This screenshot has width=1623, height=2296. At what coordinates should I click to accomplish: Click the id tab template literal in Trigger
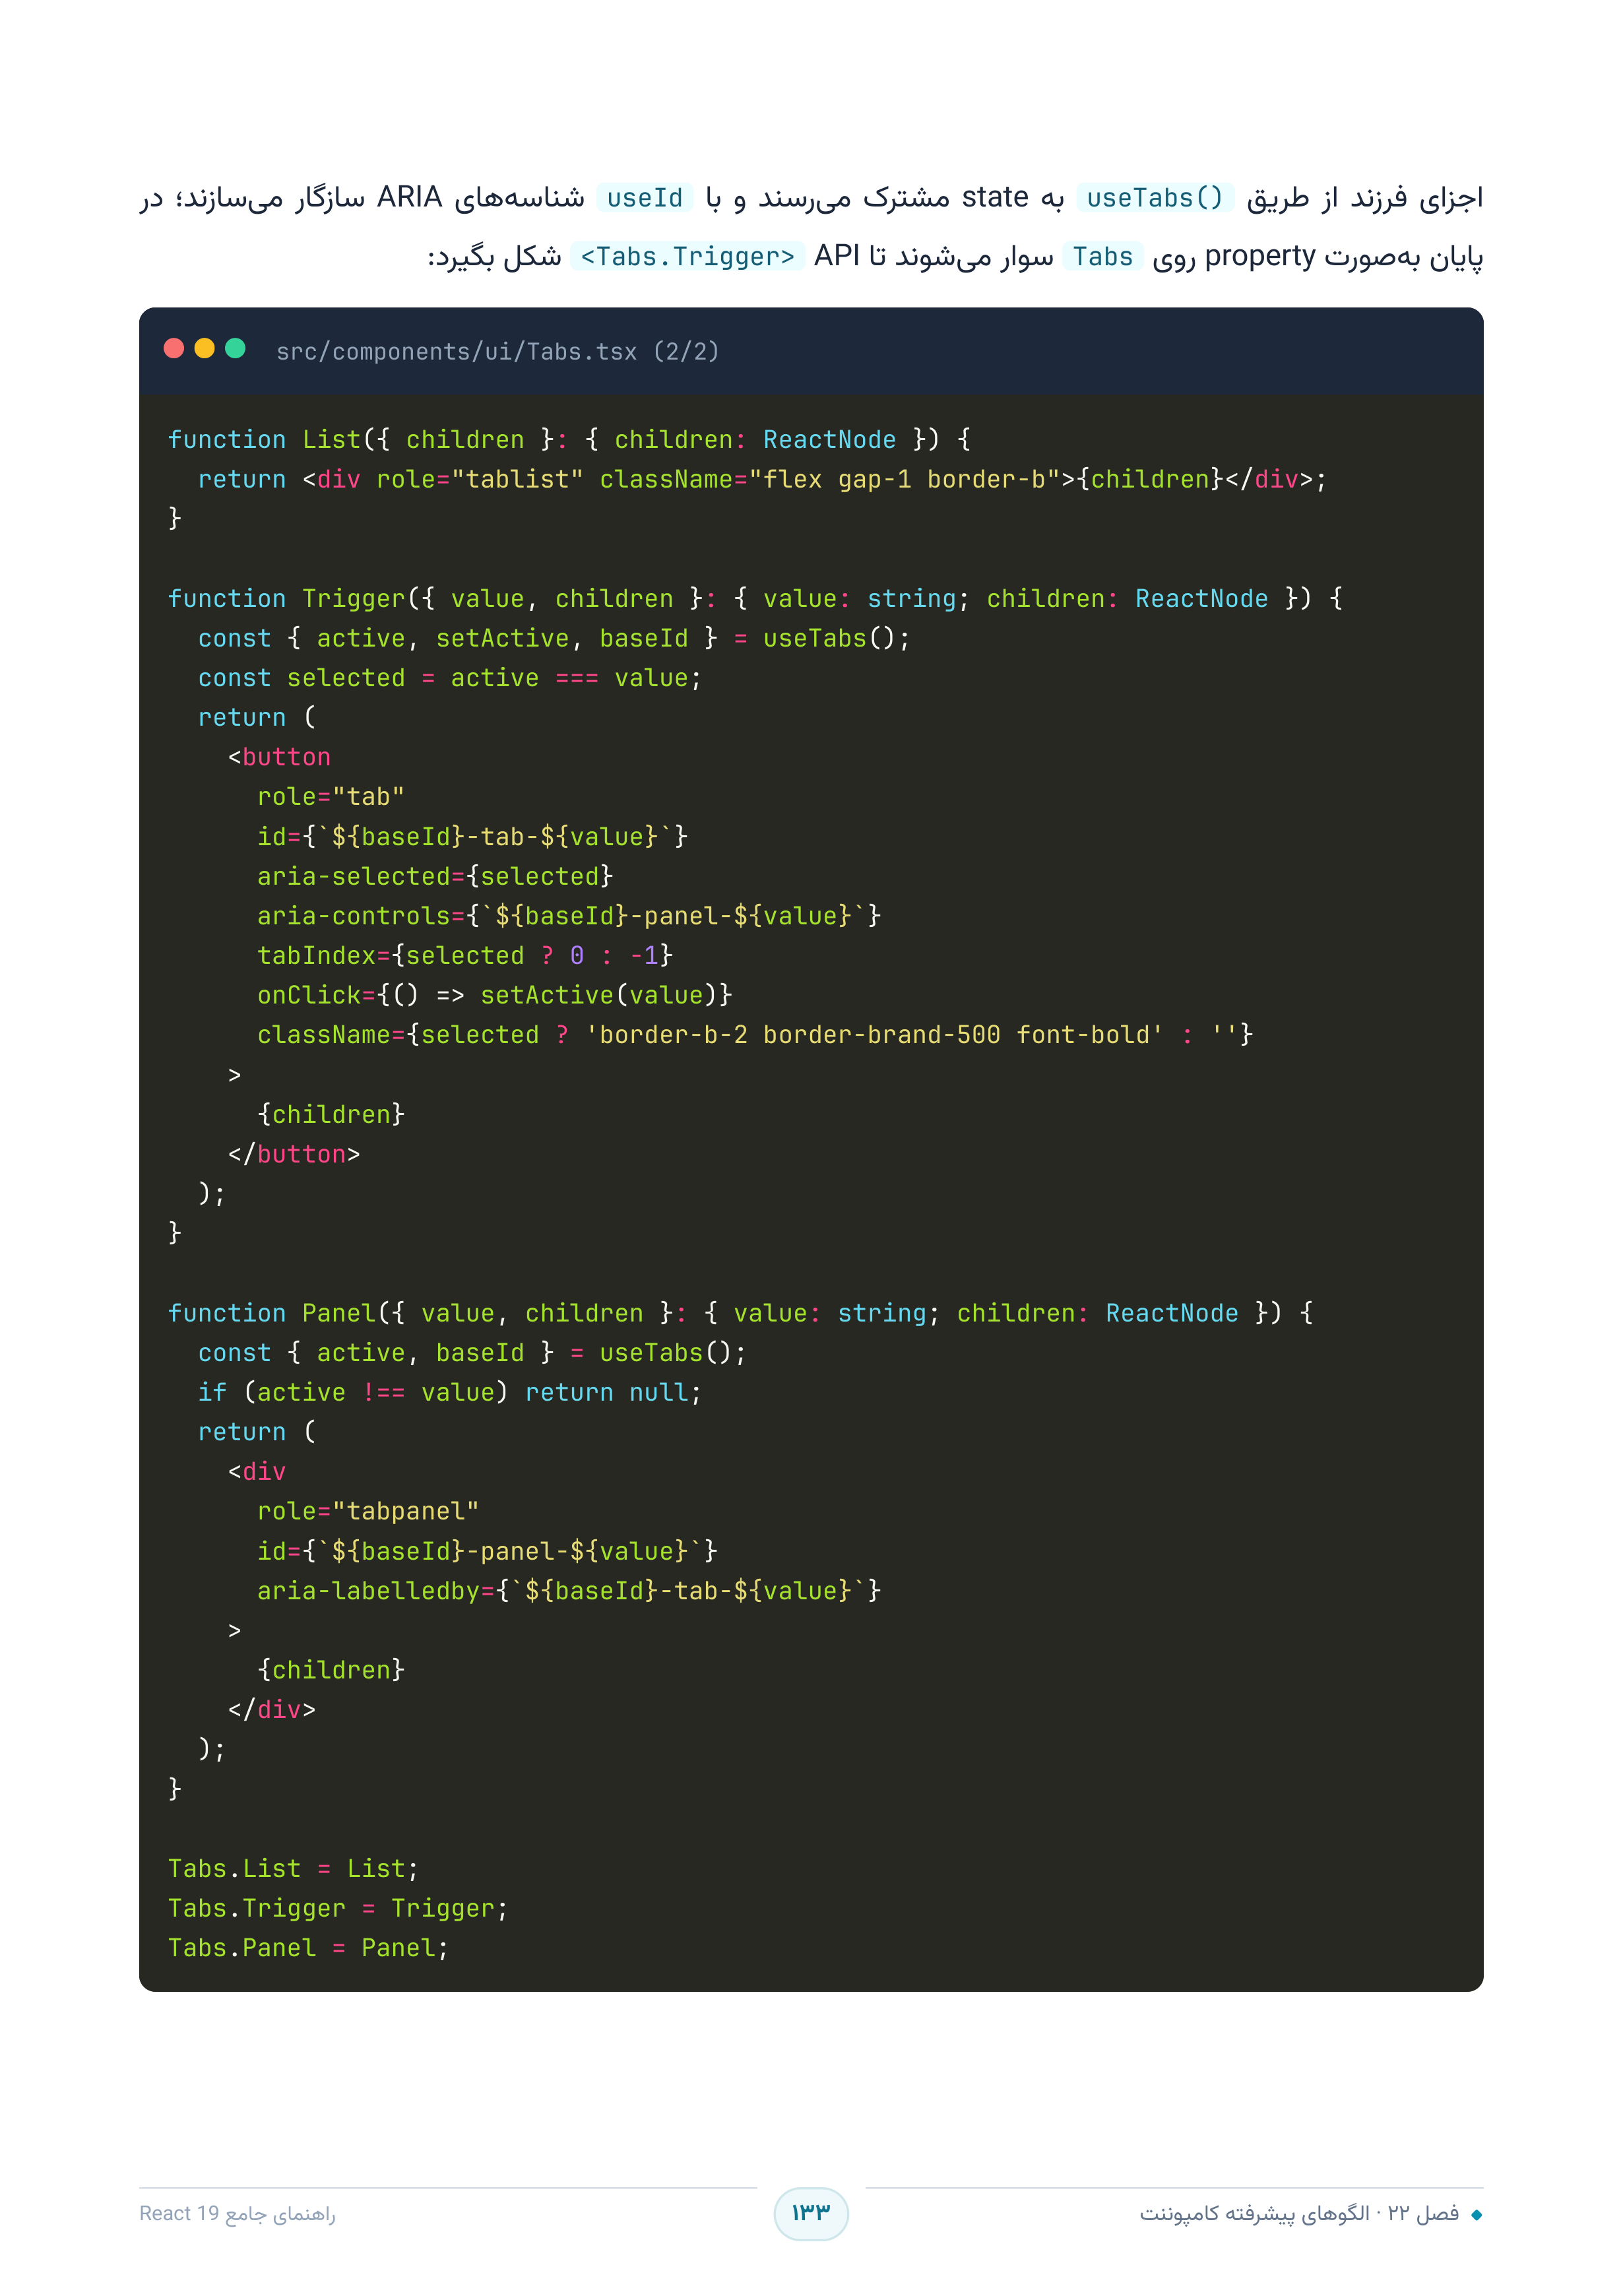[x=472, y=836]
